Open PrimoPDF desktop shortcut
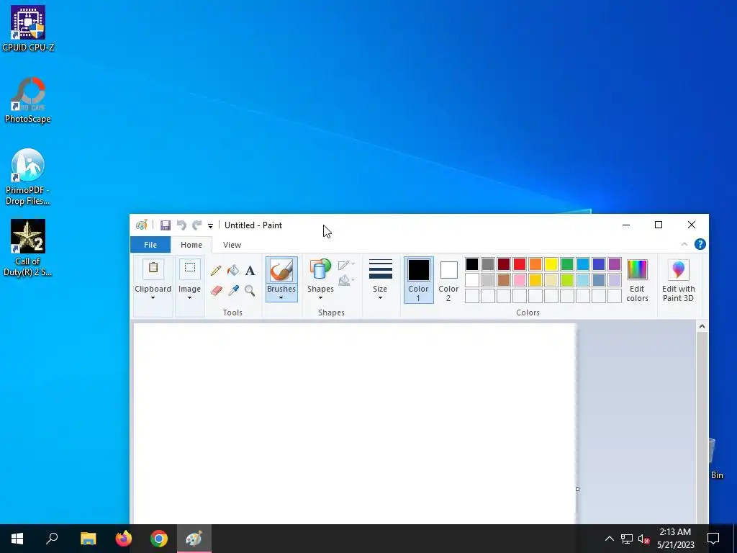This screenshot has width=737, height=553. tap(28, 177)
